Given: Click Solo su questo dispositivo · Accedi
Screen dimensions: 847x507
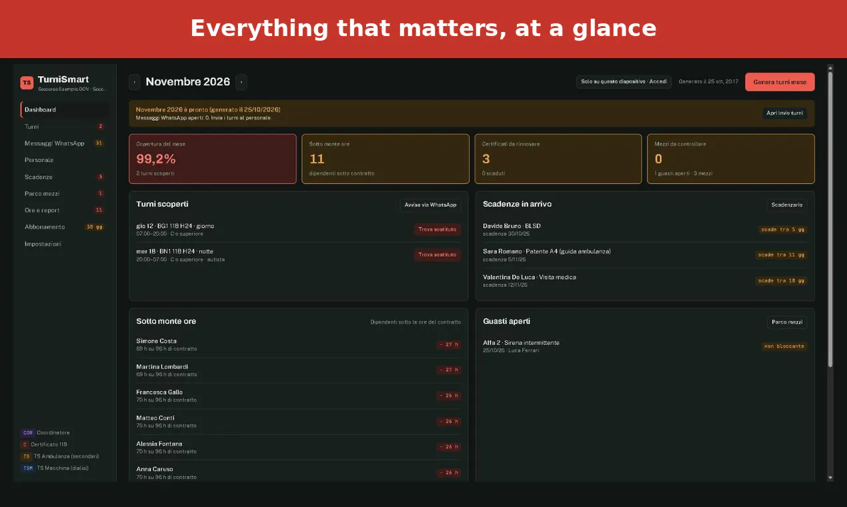Looking at the screenshot, I should [x=624, y=81].
